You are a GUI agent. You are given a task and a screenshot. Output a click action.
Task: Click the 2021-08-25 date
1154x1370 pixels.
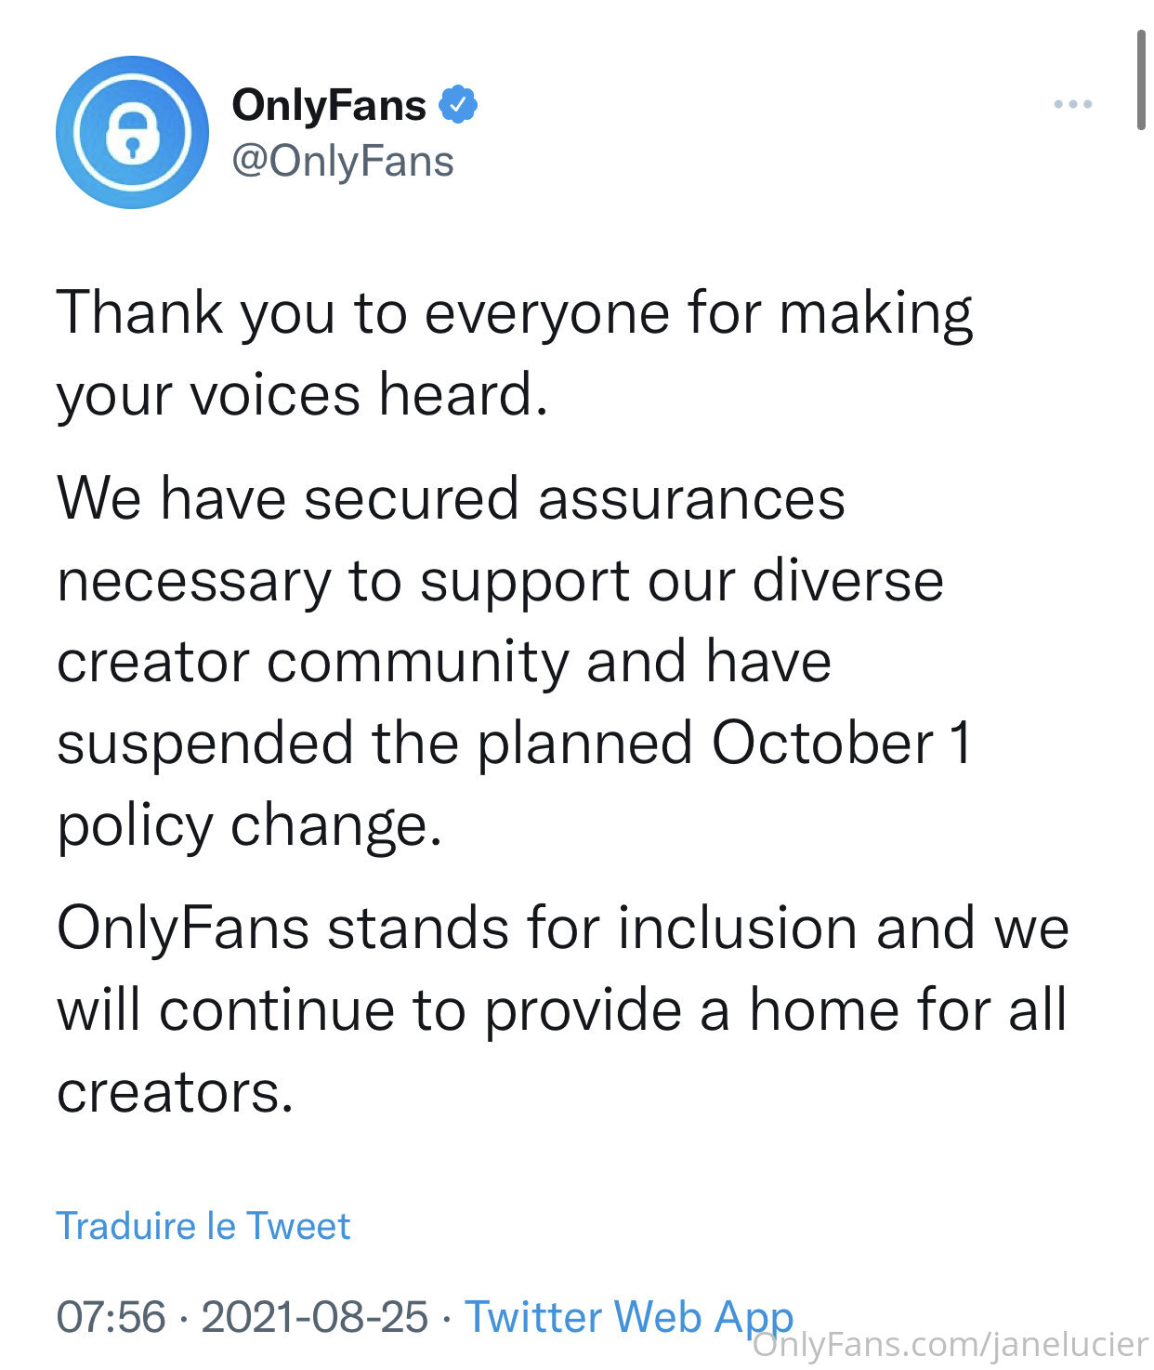point(315,1317)
